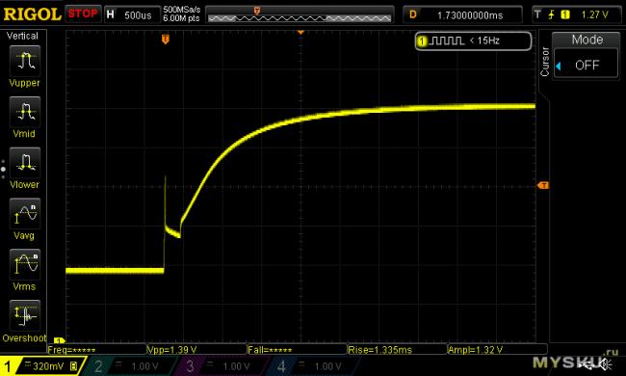Click the RIGOL logo

[32, 14]
